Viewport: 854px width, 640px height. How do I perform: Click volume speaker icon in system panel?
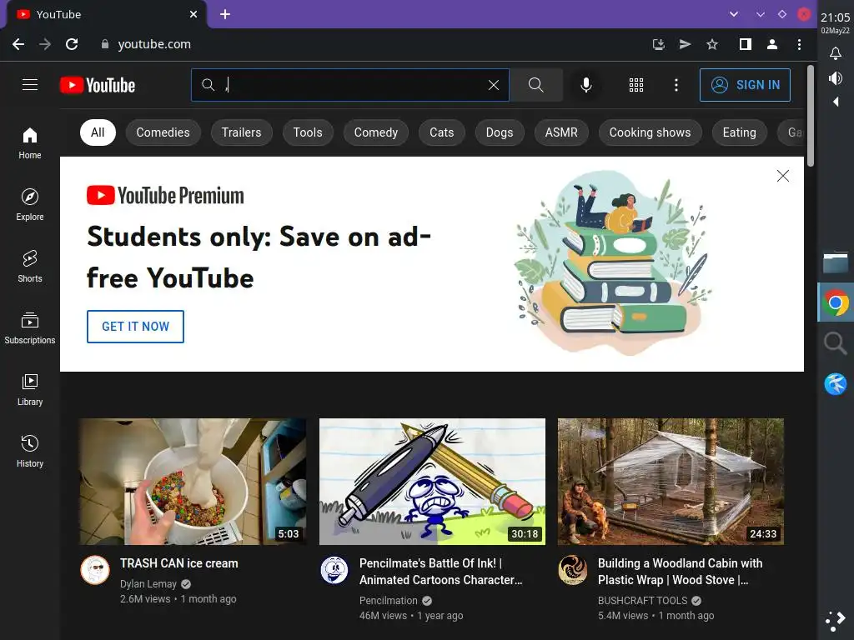pos(835,78)
